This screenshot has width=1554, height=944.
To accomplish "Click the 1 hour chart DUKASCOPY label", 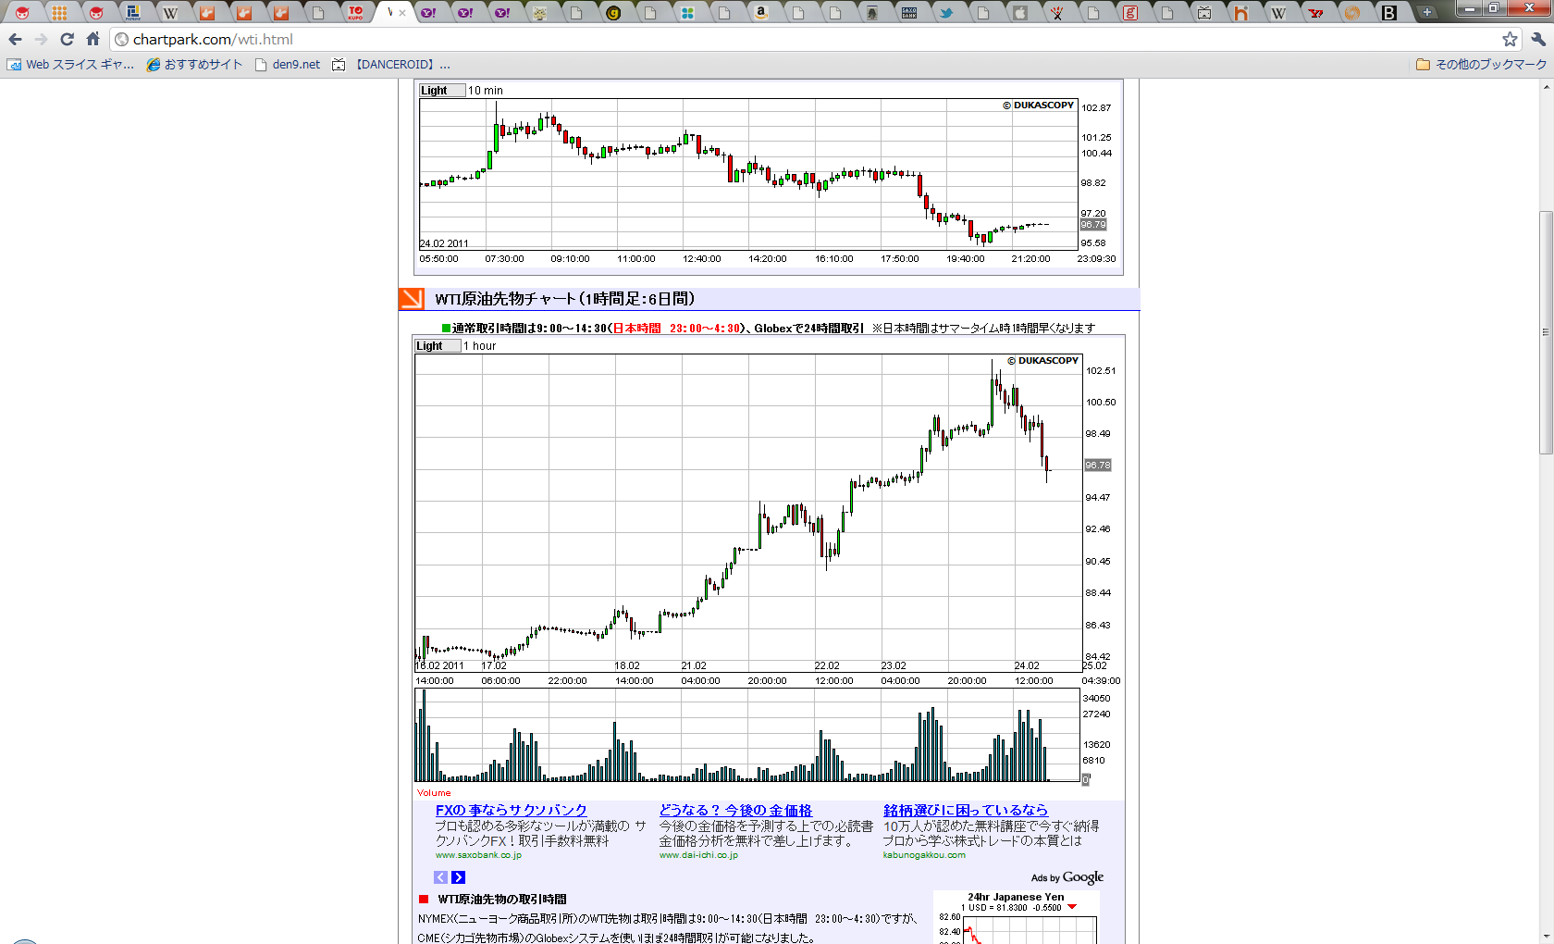I will pyautogui.click(x=1042, y=361).
